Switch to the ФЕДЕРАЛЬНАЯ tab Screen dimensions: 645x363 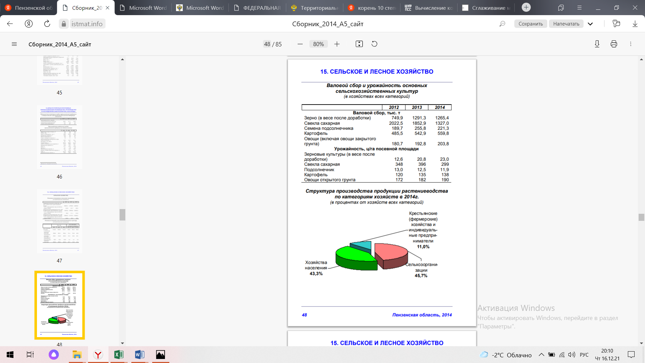(257, 8)
